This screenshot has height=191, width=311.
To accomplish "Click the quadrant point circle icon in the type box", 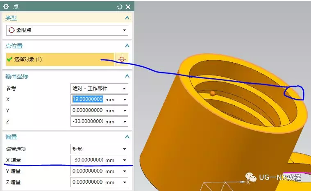I will tap(11, 30).
